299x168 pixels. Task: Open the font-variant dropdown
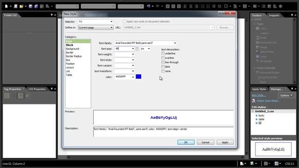(x=133, y=65)
